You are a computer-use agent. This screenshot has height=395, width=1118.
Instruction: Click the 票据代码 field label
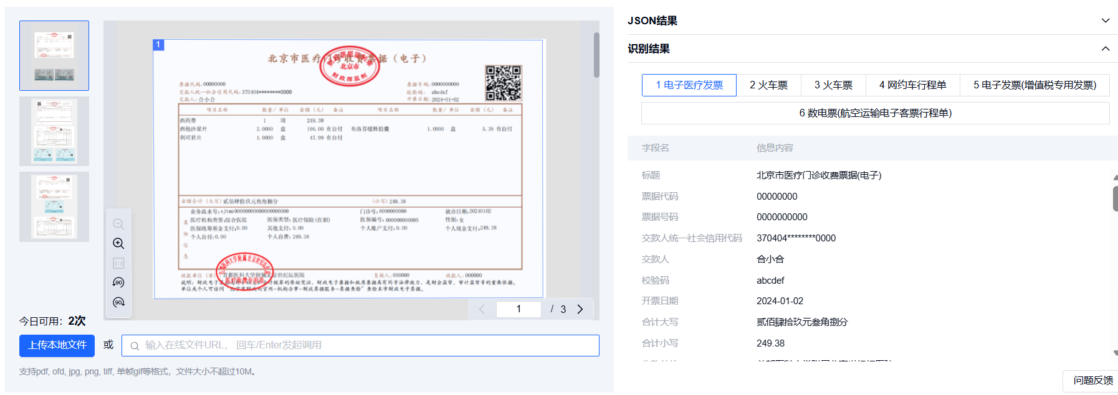(660, 197)
